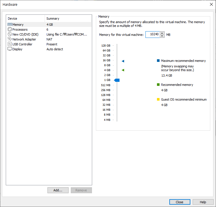Select the Network Adapter row label
This screenshot has height=207, width=216.
pyautogui.click(x=24, y=39)
